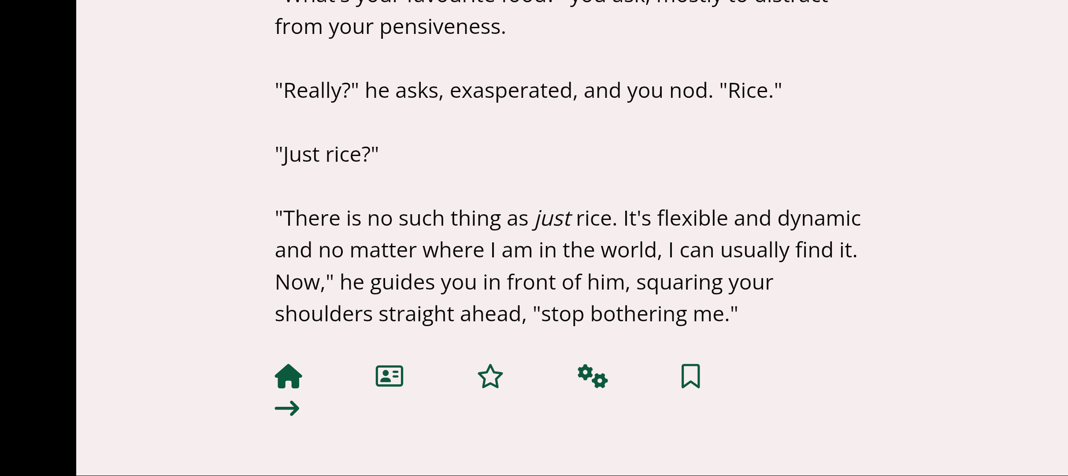This screenshot has width=1068, height=476.
Task: Open the character profile card icon
Action: tap(389, 376)
